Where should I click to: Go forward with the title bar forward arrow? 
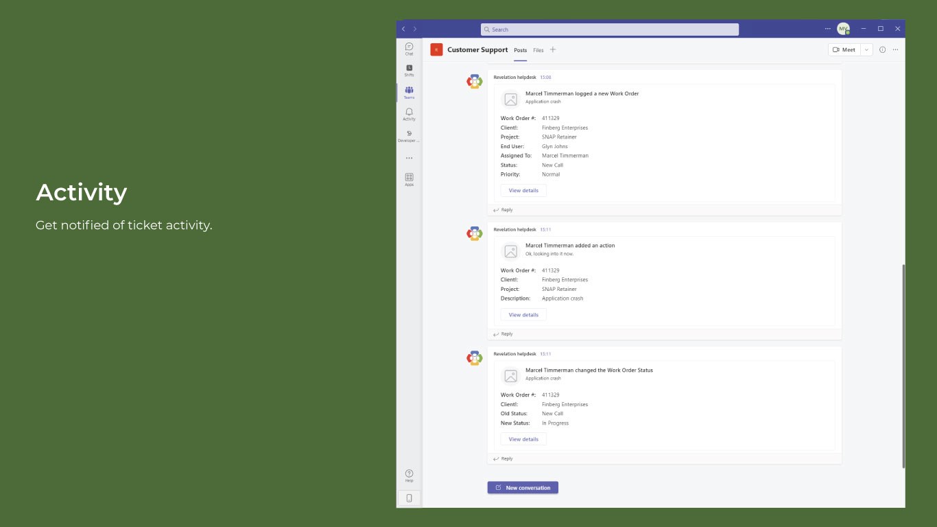click(x=414, y=29)
